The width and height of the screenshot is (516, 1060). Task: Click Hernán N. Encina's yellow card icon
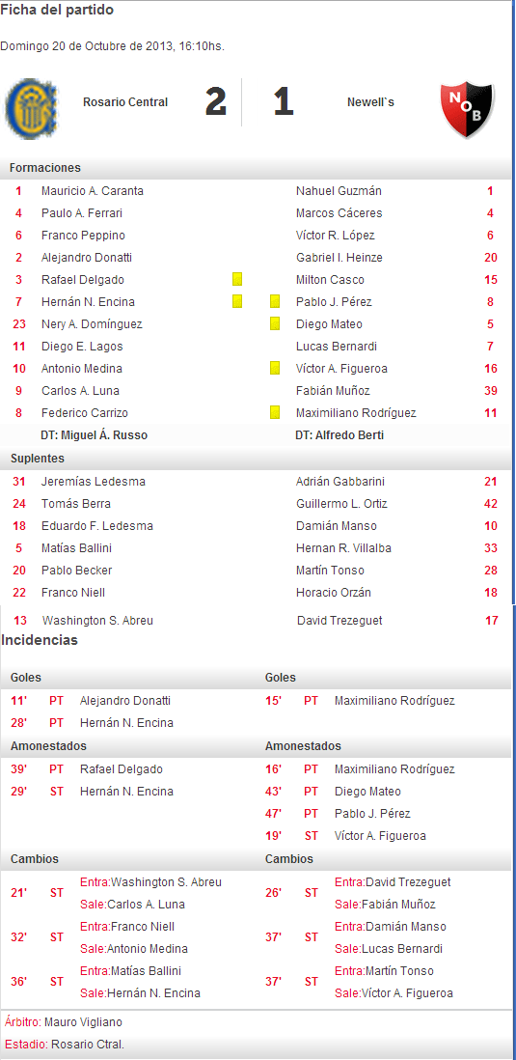[237, 301]
